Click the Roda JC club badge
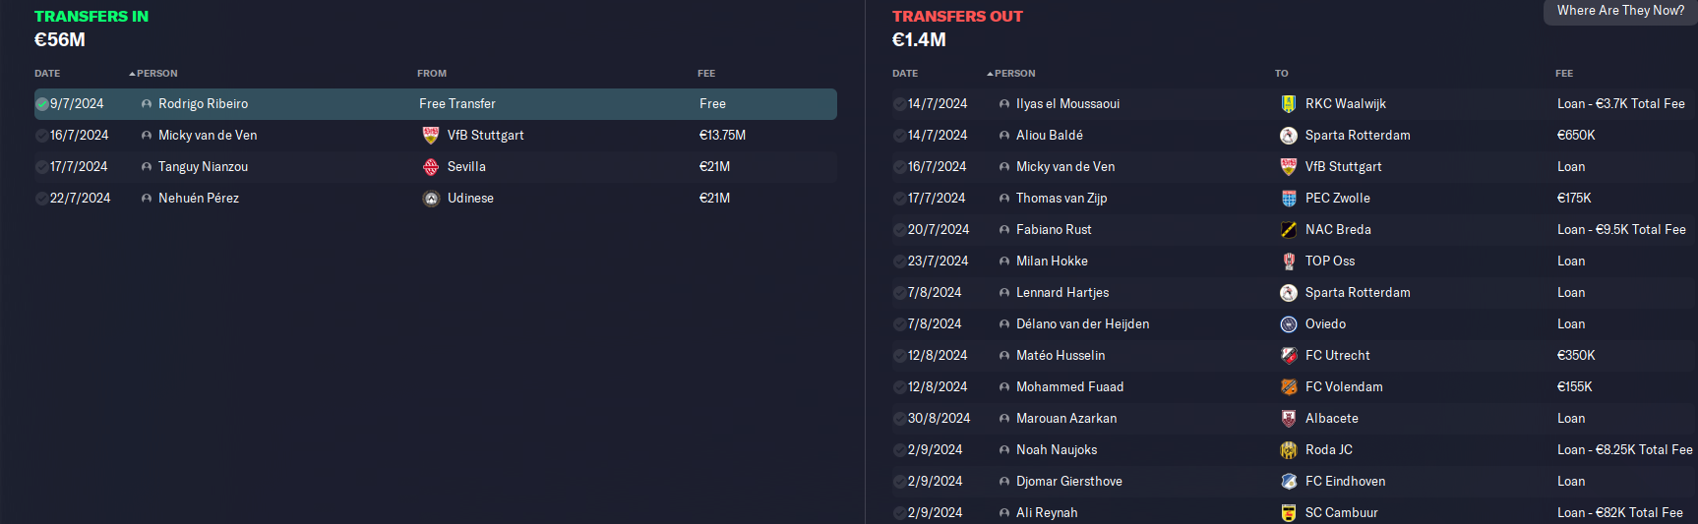1698x524 pixels. point(1288,449)
